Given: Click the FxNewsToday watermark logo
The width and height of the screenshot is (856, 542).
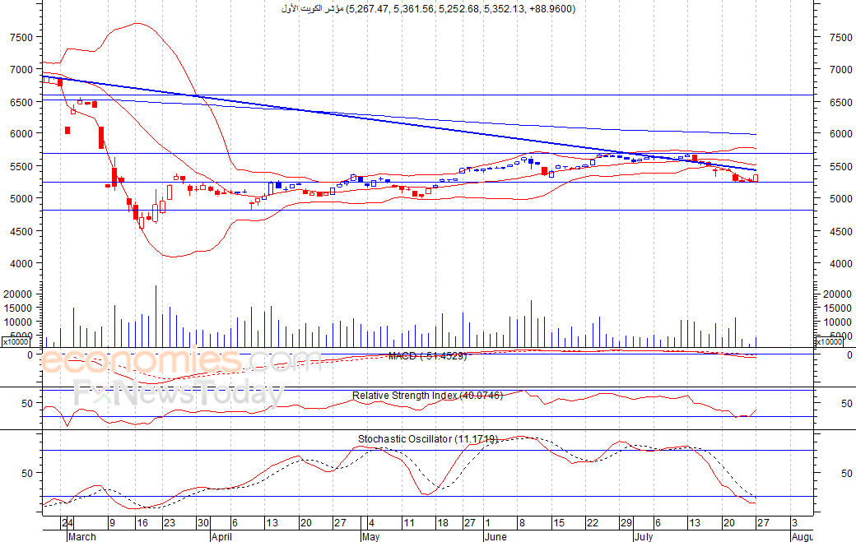Looking at the screenshot, I should [x=179, y=393].
